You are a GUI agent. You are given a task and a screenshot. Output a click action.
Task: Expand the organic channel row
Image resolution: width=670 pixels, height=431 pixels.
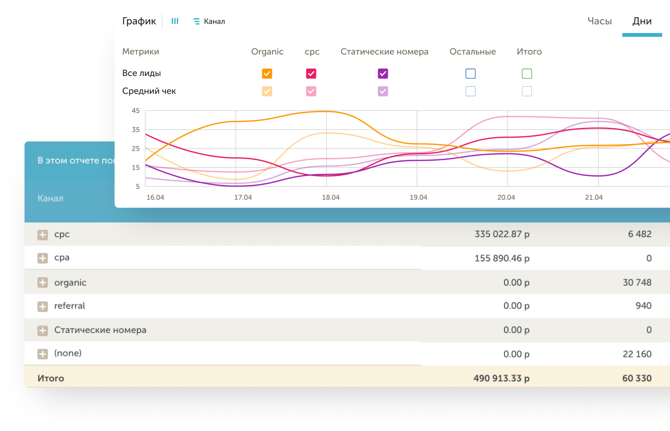(43, 283)
